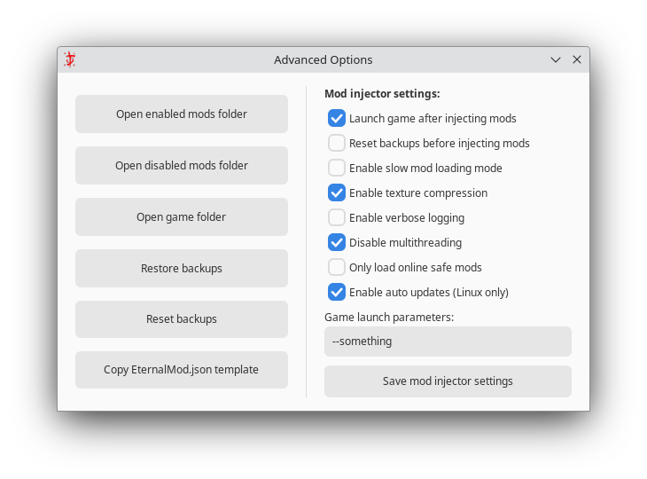Open game folder button
Screen dimensions: 647x479
(182, 216)
